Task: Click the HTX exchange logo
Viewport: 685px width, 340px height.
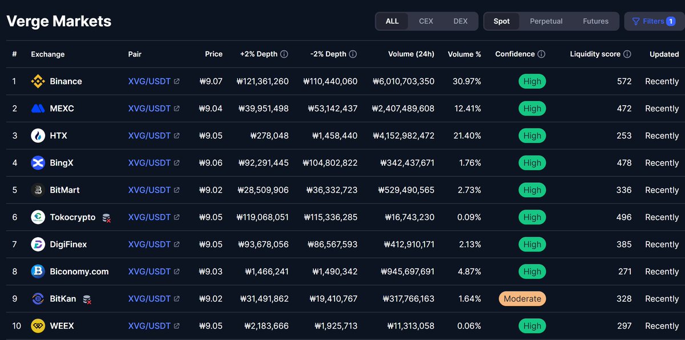Action: click(x=38, y=135)
